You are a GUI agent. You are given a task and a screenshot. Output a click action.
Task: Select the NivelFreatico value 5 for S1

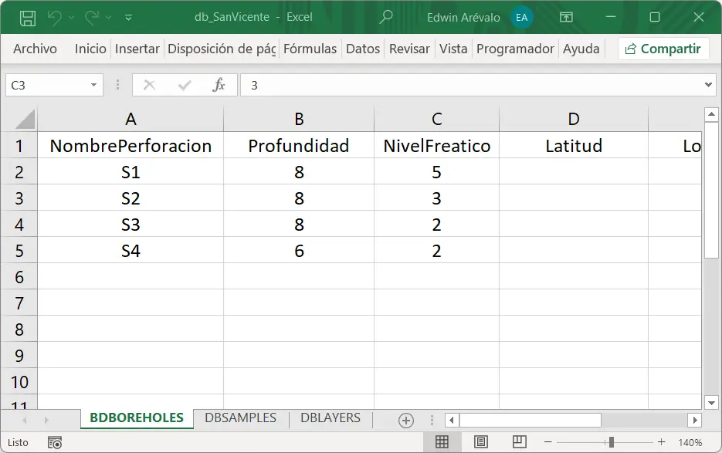pos(436,172)
